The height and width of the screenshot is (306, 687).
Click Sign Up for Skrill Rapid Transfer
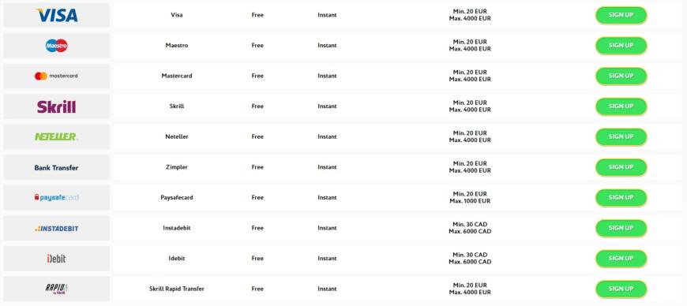click(x=621, y=289)
